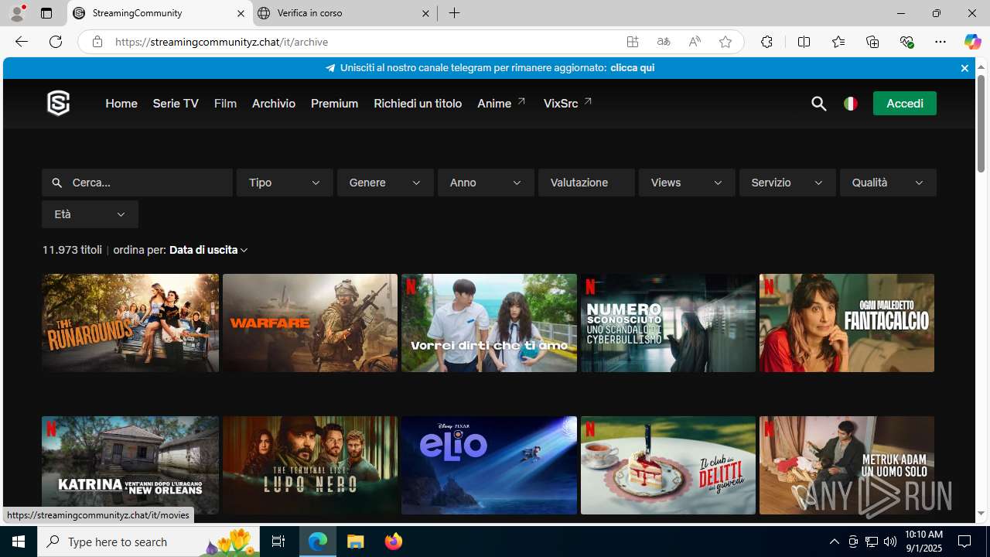Close the StreamingCommunity tab
The width and height of the screenshot is (990, 557).
pyautogui.click(x=241, y=13)
